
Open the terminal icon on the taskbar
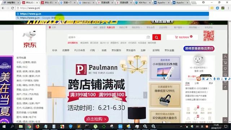87,126
